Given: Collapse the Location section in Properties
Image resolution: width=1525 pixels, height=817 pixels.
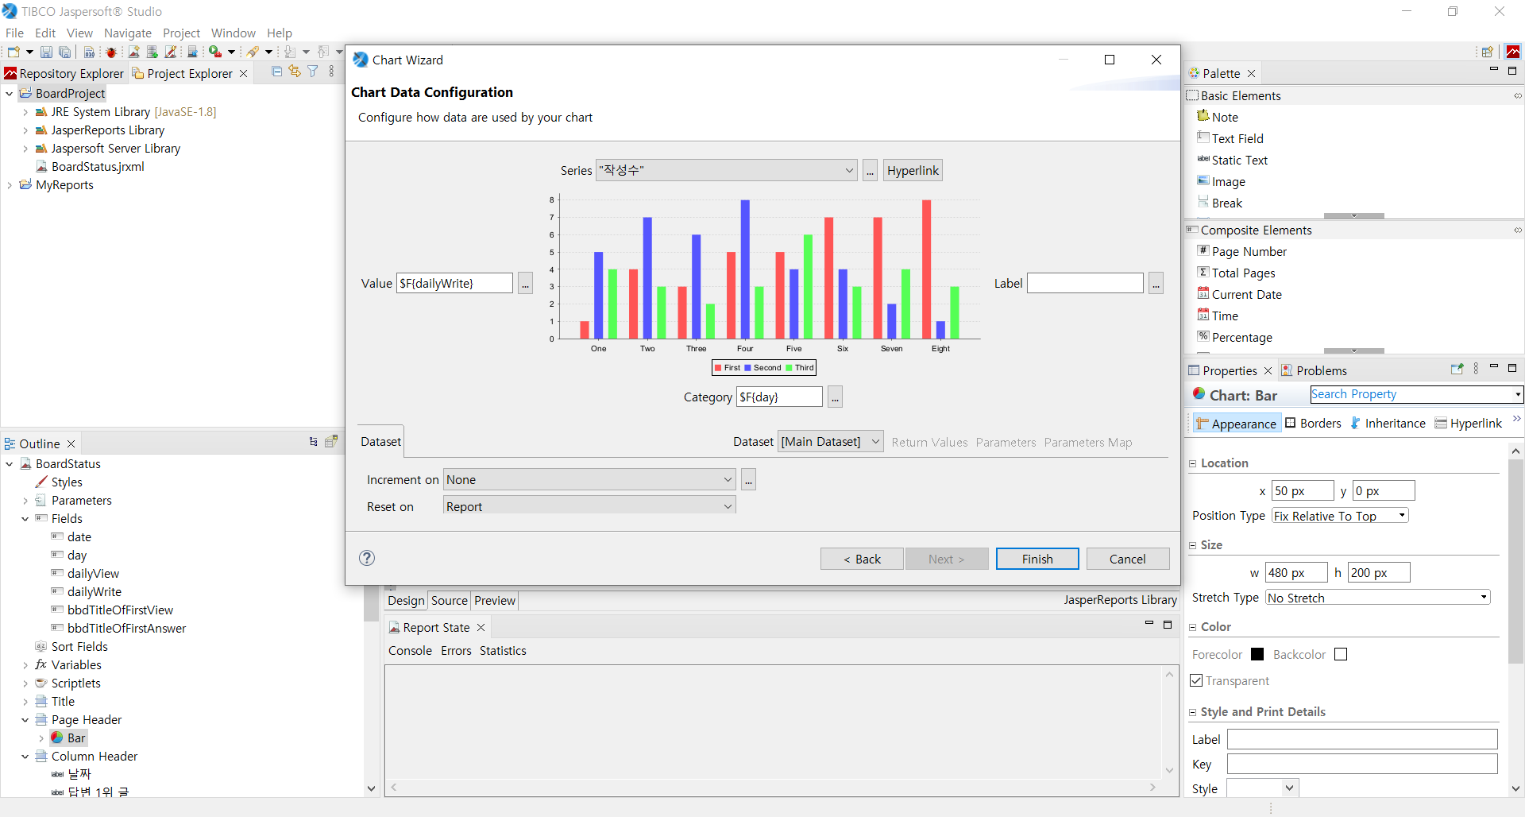Looking at the screenshot, I should tap(1192, 463).
